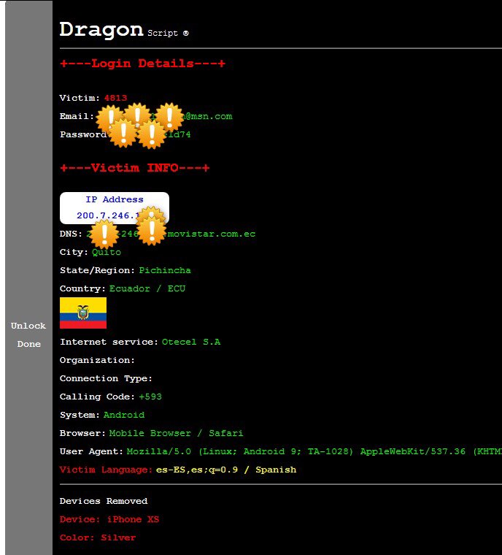
Task: Click the IP Address title in white box
Action: 115,199
